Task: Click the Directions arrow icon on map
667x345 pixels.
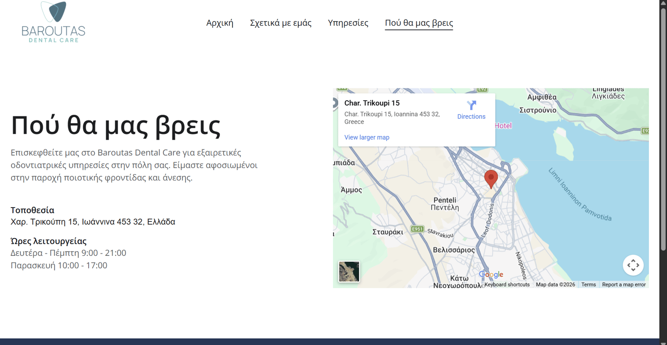Action: tap(472, 105)
